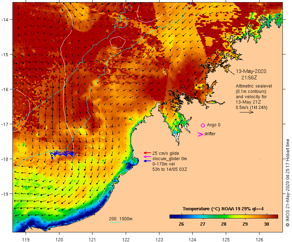The width and height of the screenshot is (292, 242).
Task: Click the 0-170m vel label
Action: coord(163,164)
